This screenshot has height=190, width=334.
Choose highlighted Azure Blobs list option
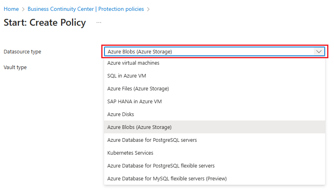[x=139, y=127]
